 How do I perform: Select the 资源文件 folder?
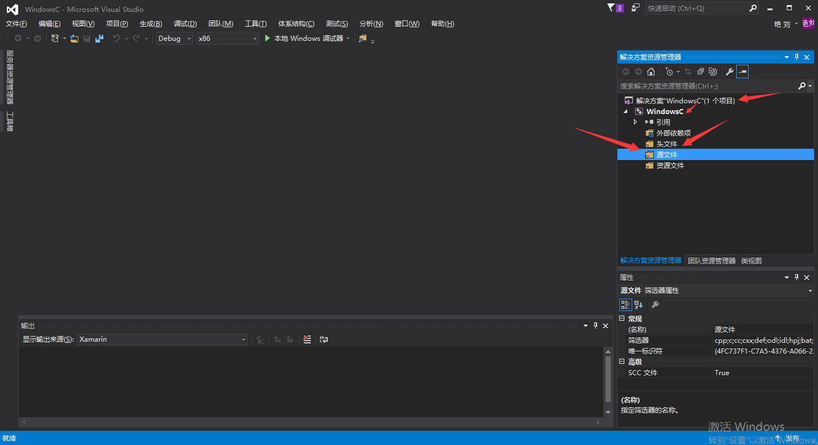point(670,166)
